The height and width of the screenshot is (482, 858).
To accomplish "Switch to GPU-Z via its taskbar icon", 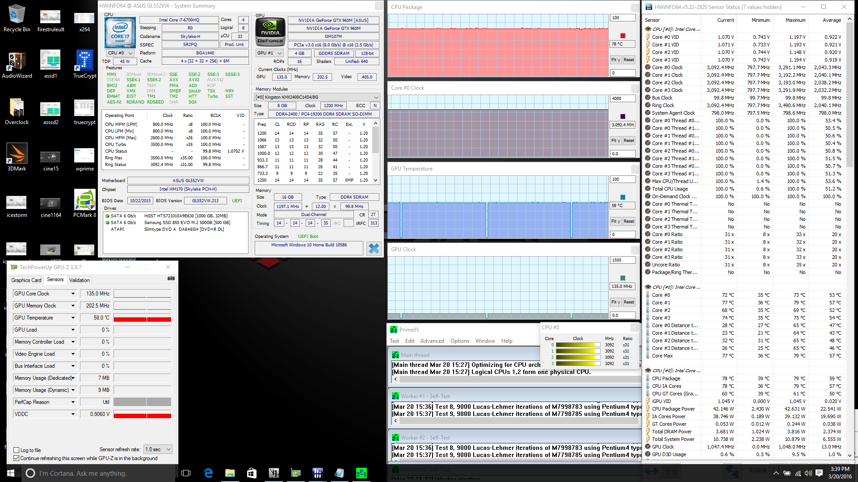I will point(295,473).
